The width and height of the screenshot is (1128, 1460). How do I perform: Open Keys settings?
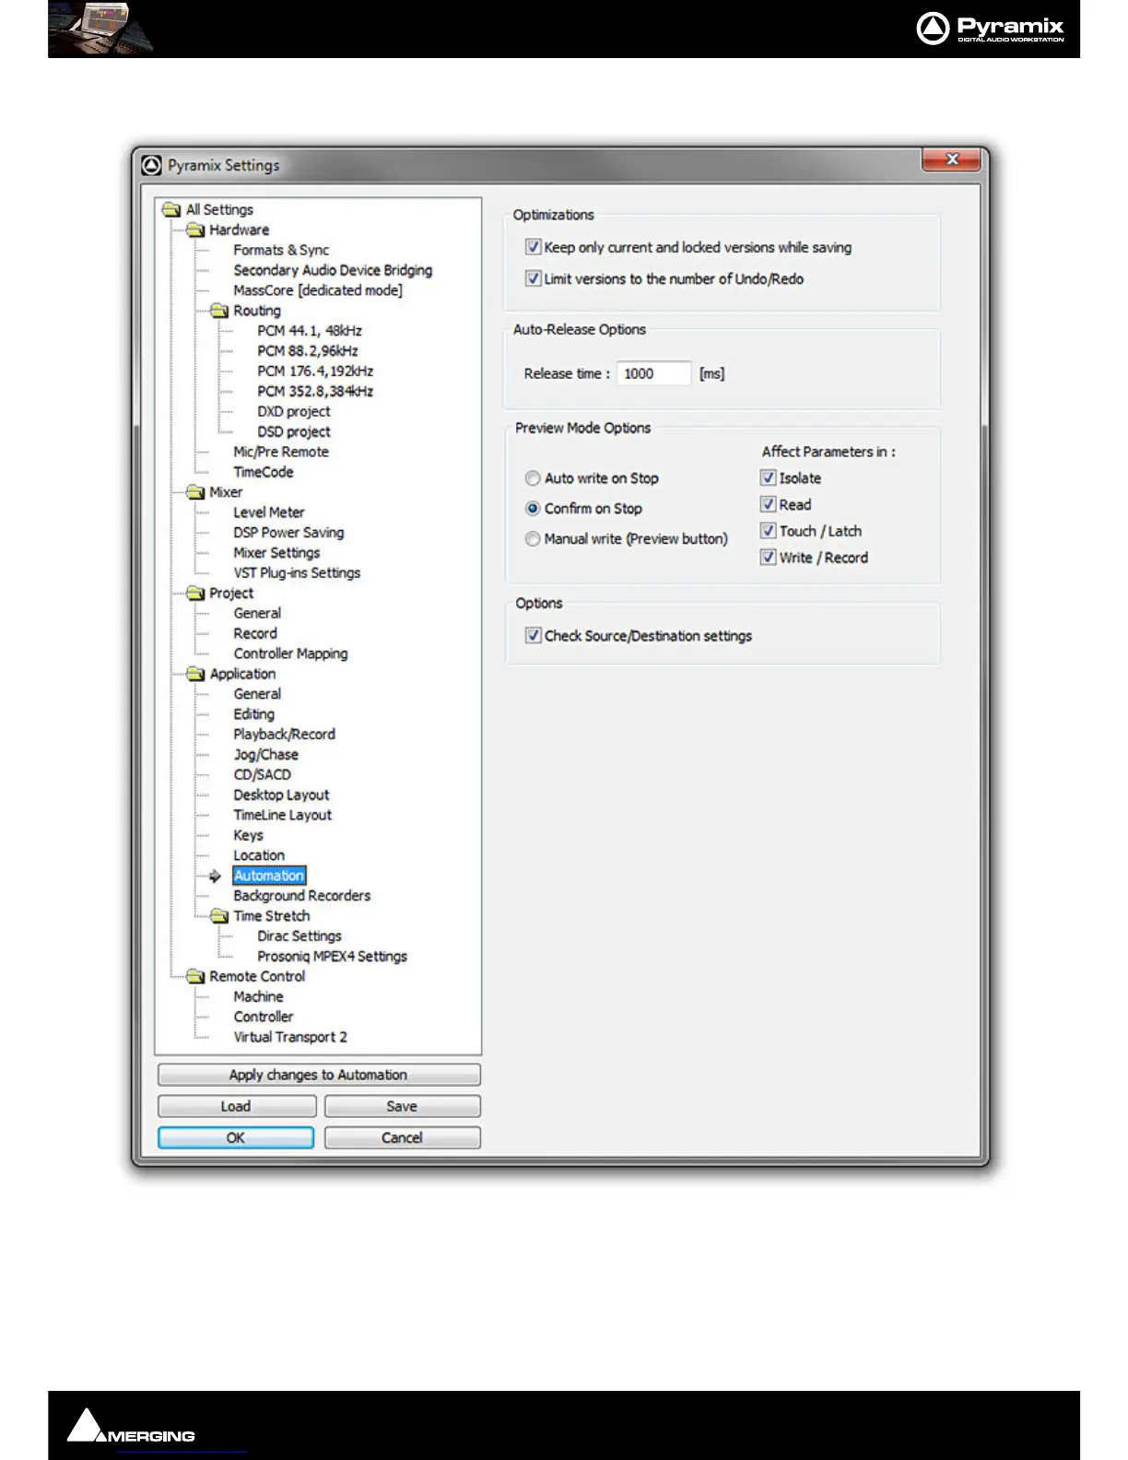pyautogui.click(x=248, y=836)
